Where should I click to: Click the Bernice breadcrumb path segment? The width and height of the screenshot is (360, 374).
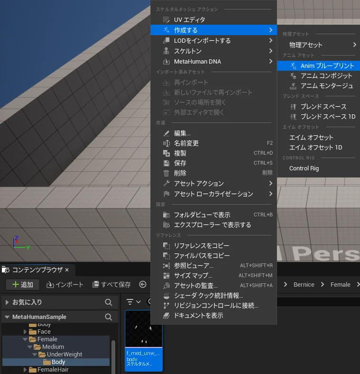point(304,285)
